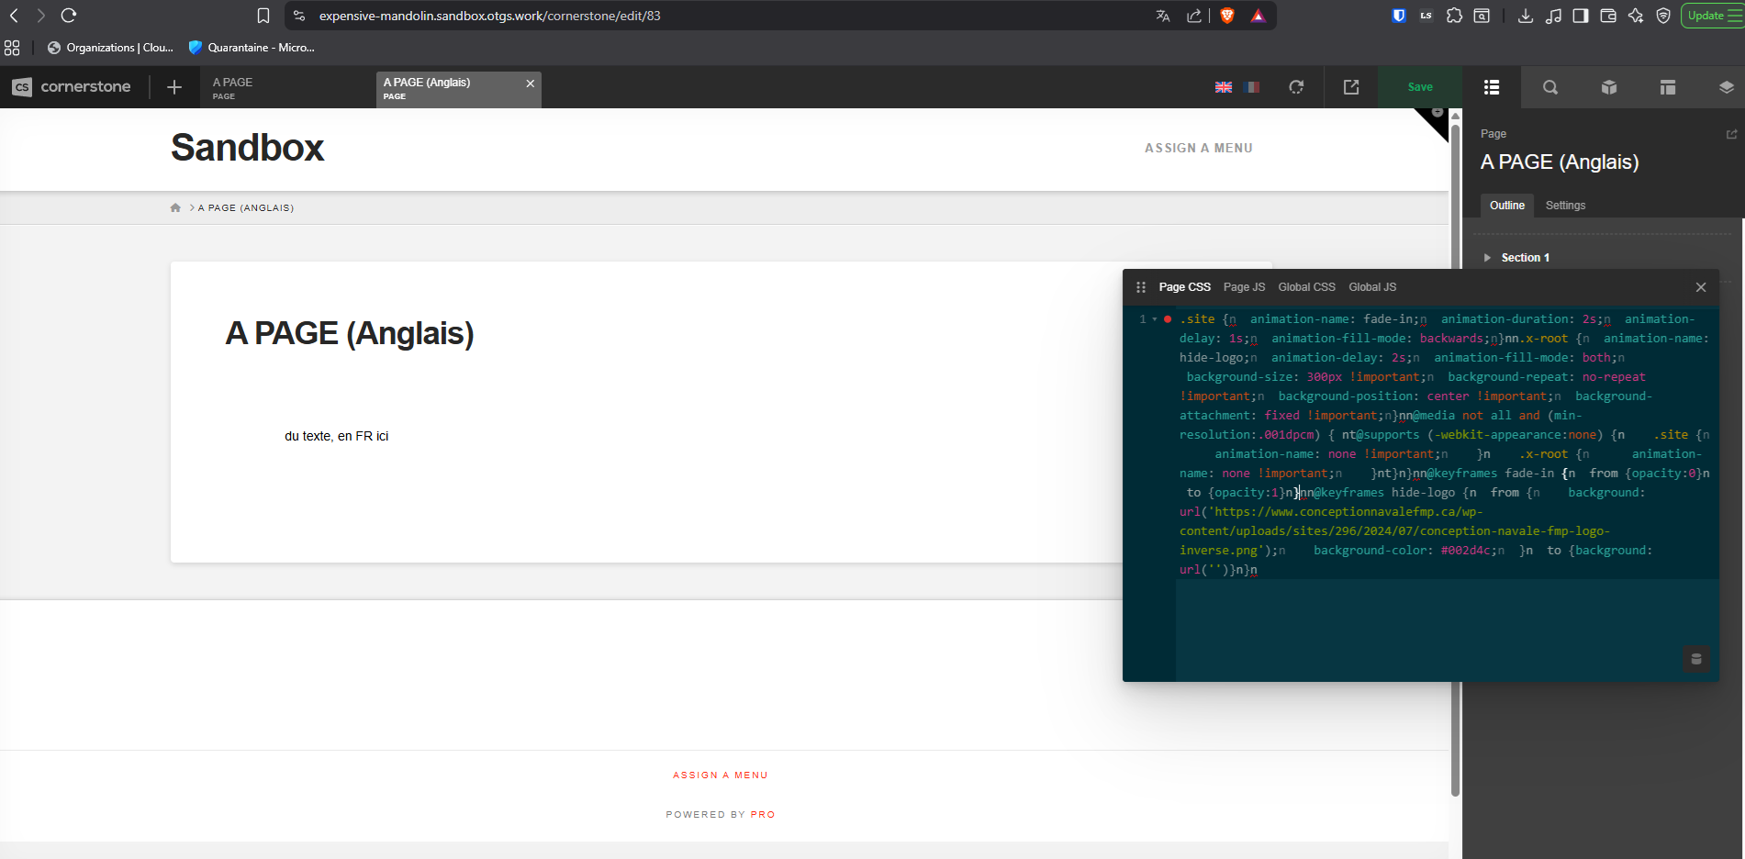
Task: Click the Cornerstone logo icon
Action: click(x=22, y=87)
